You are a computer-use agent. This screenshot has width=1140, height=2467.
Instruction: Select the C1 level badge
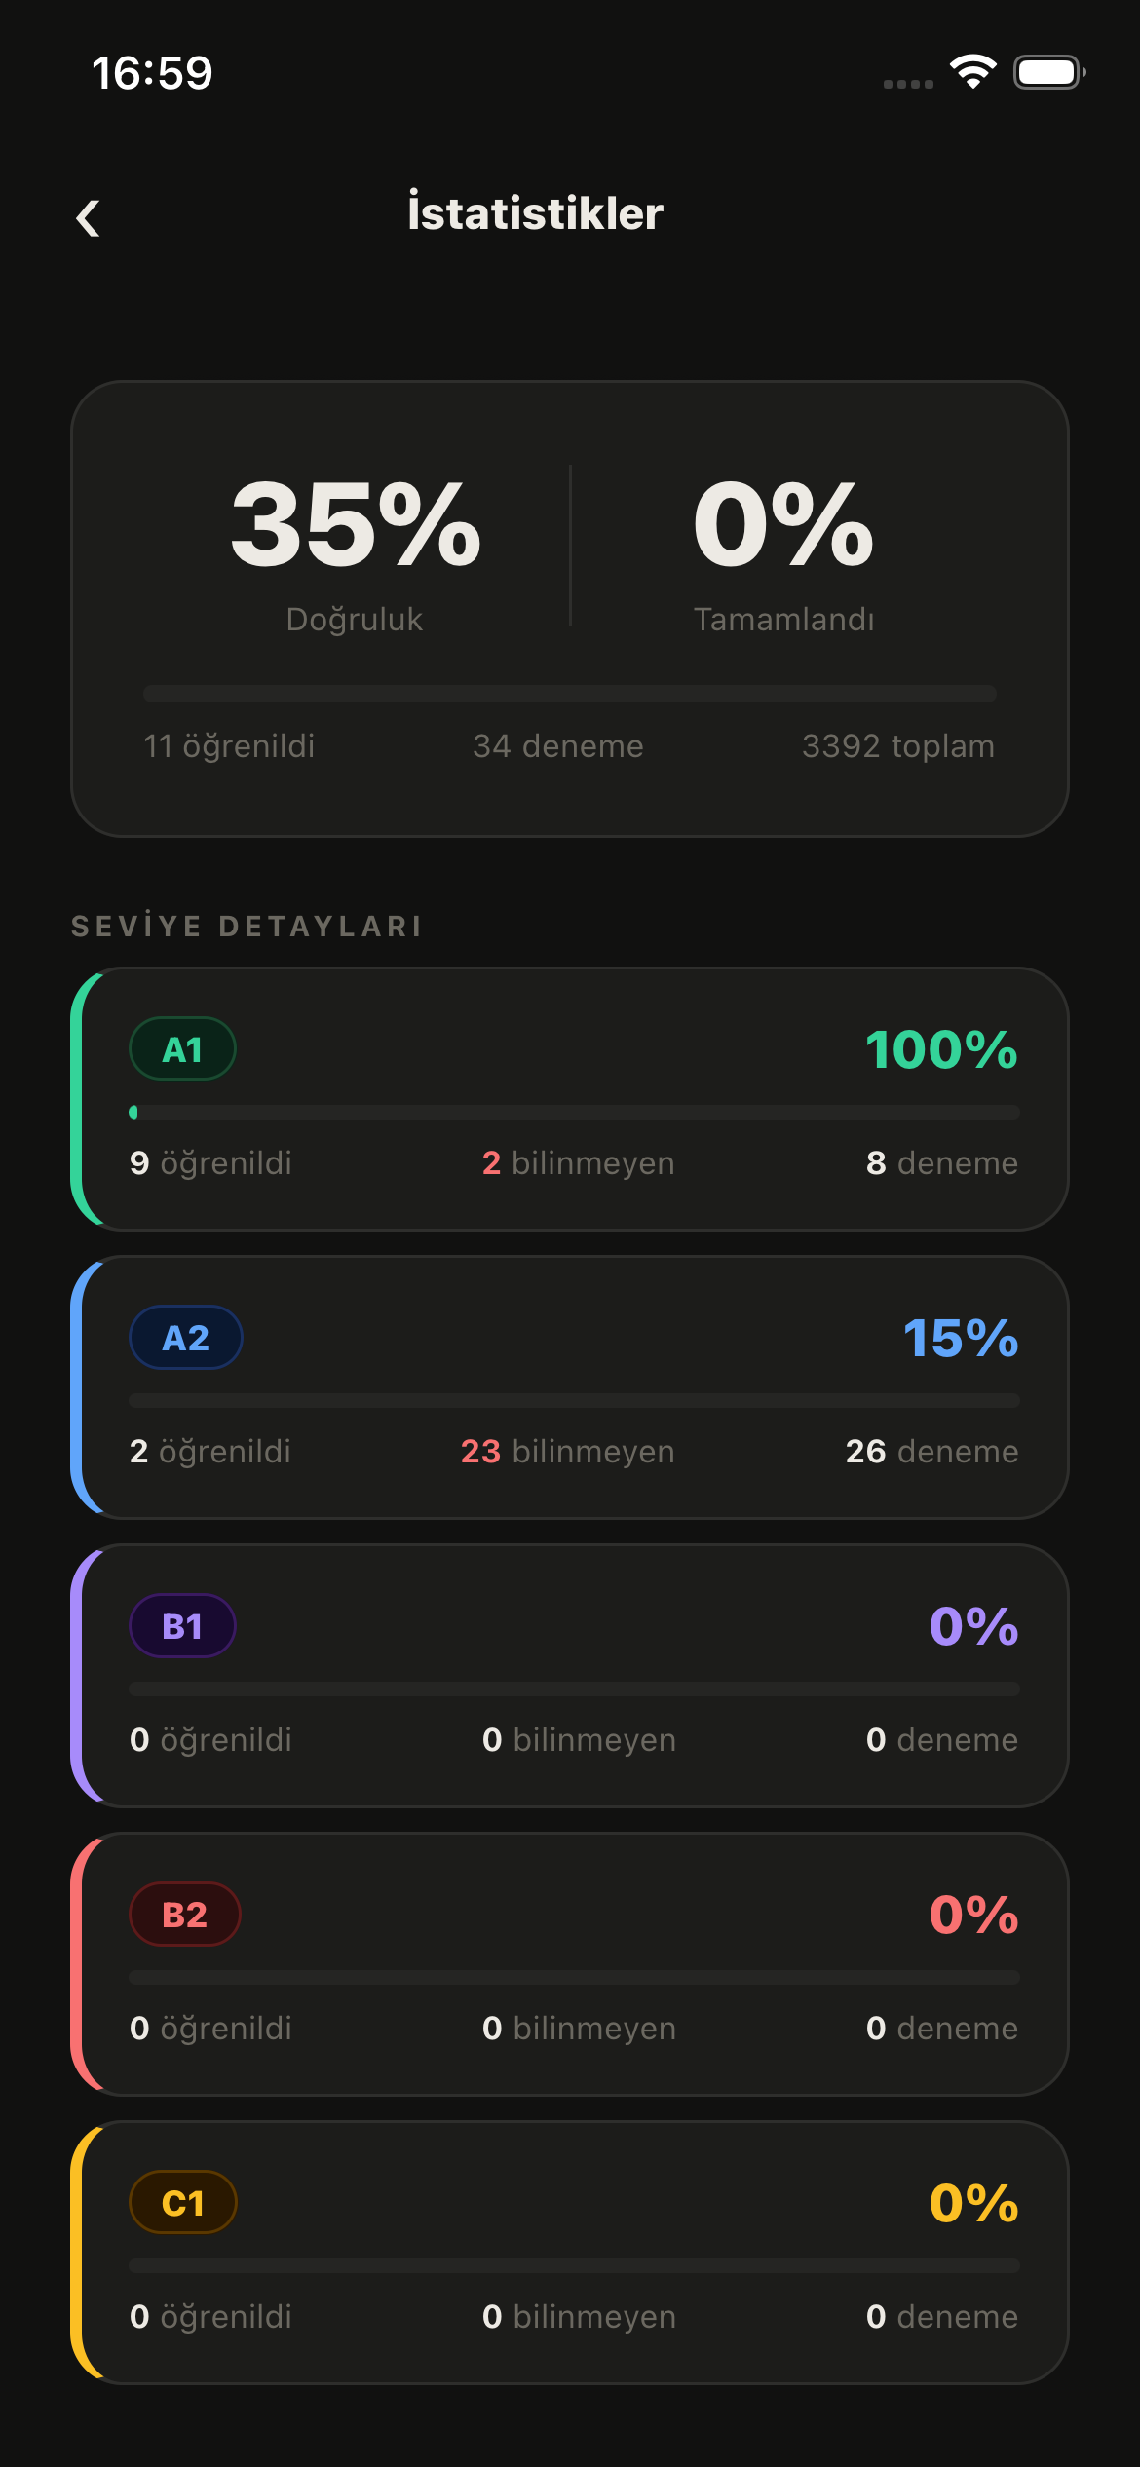coord(181,2202)
